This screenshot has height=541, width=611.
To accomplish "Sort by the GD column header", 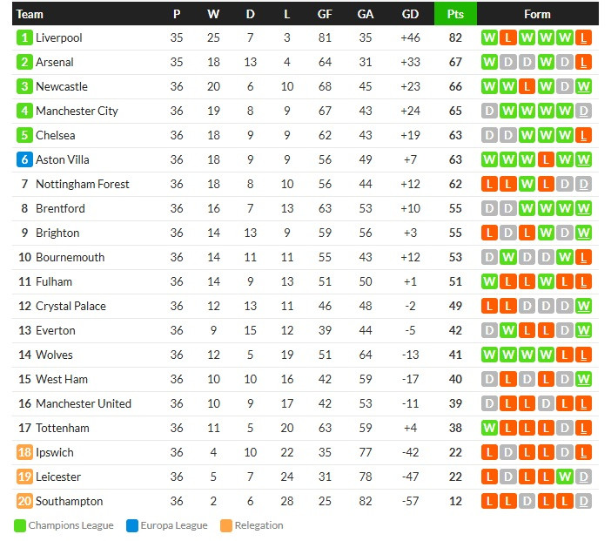I will coord(410,14).
